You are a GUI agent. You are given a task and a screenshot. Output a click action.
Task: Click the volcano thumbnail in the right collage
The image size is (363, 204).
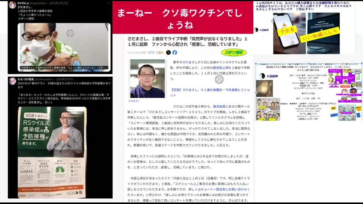(x=353, y=91)
